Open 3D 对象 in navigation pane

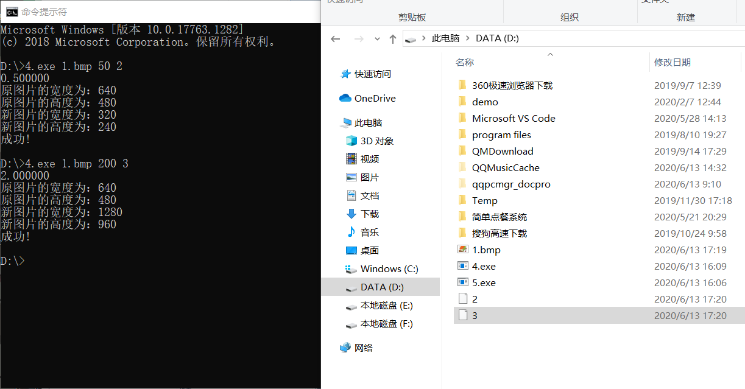(377, 141)
